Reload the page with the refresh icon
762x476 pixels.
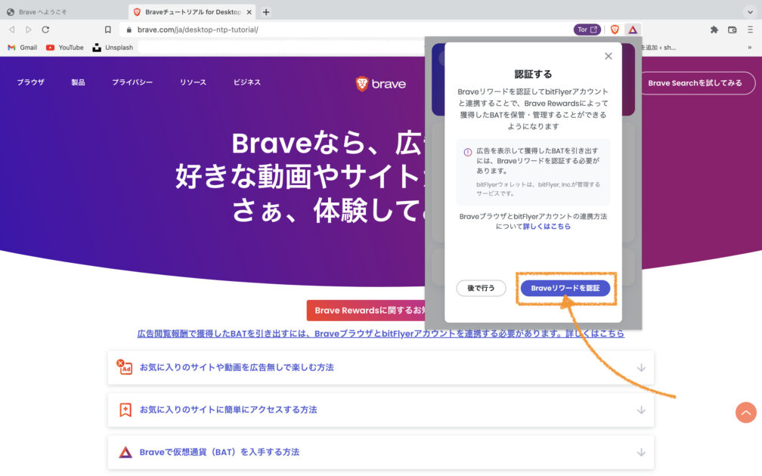tap(45, 29)
